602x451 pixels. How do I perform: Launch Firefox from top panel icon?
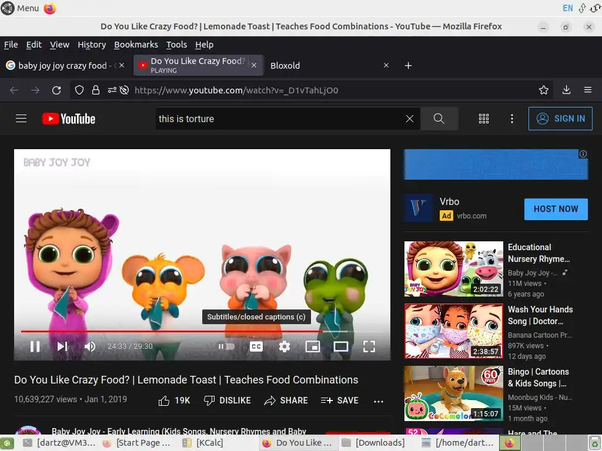50,8
